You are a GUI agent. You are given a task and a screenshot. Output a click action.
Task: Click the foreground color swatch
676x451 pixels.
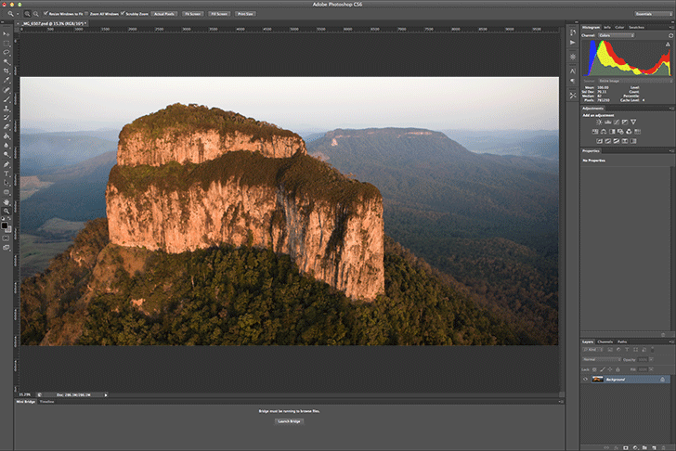[x=5, y=225]
